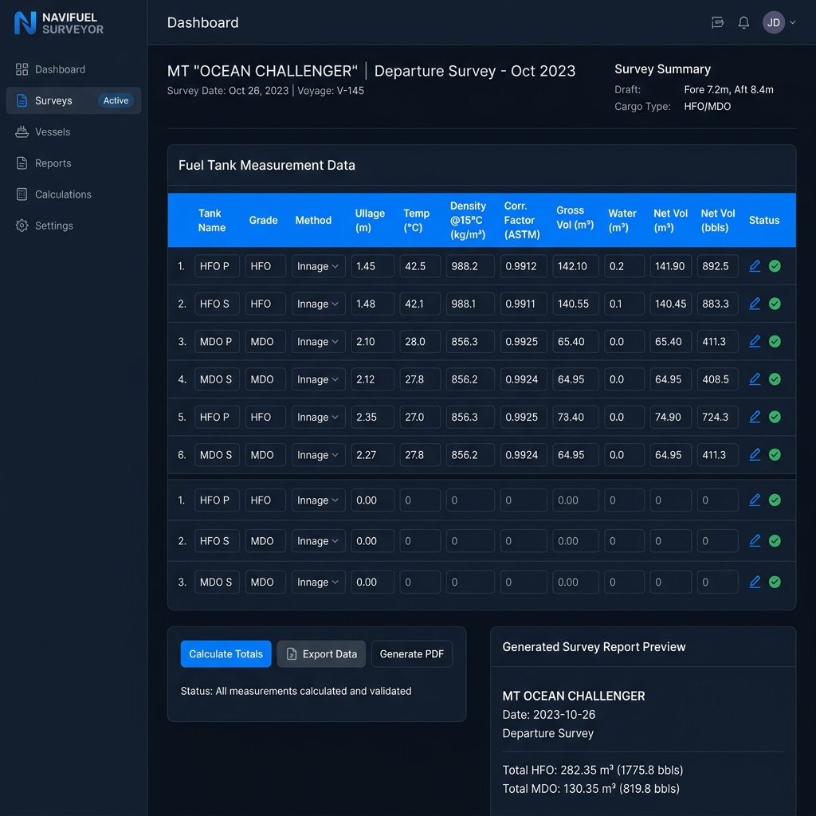Edit row 6 with ullage 2.27
This screenshot has height=816, width=816.
coord(755,454)
